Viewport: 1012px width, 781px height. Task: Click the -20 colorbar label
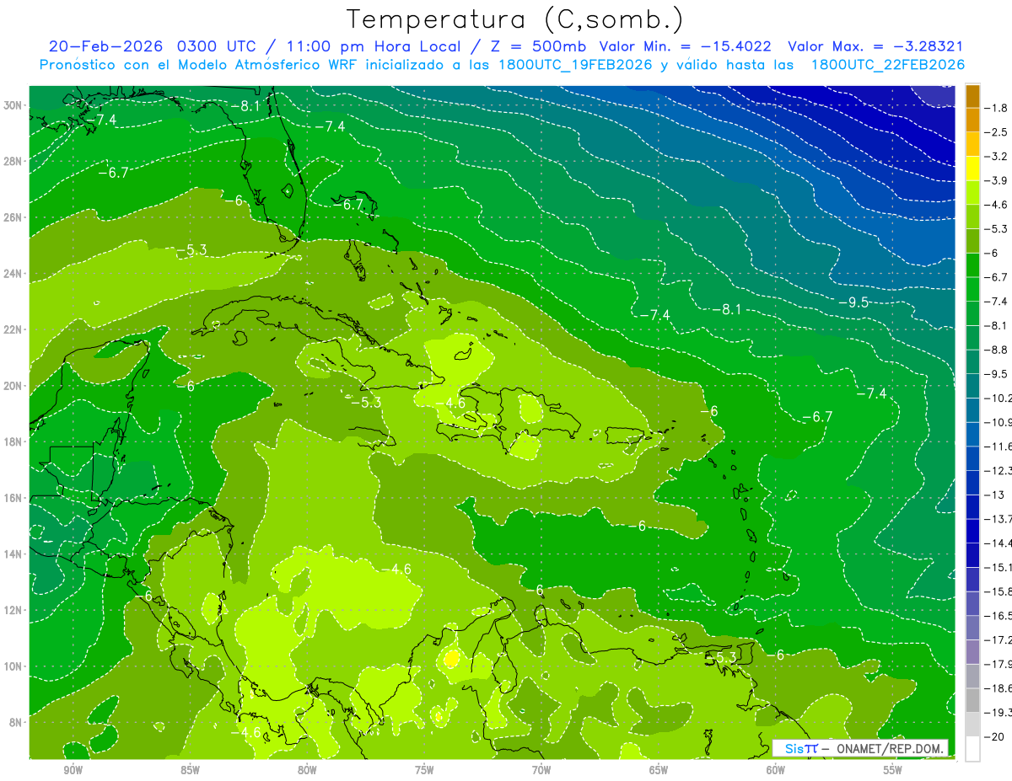pos(995,736)
